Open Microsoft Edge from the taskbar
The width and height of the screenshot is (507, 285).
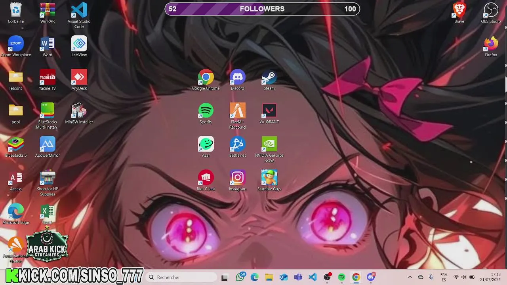(255, 277)
